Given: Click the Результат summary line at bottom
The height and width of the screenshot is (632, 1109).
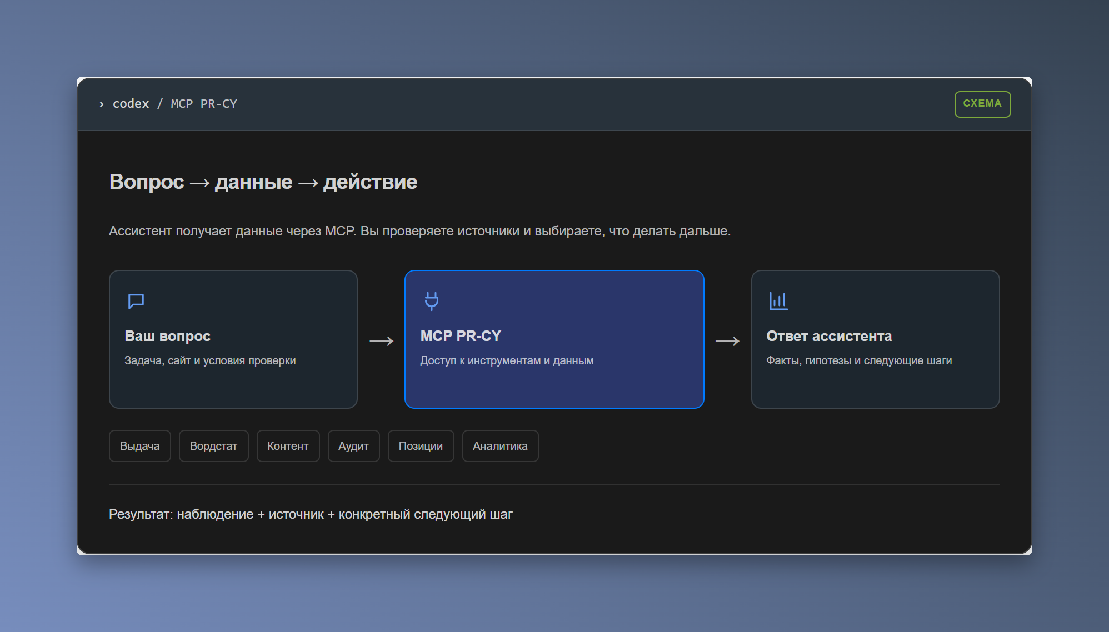Looking at the screenshot, I should click(311, 514).
